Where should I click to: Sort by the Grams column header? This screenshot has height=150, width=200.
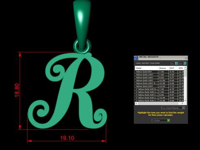click(163, 68)
